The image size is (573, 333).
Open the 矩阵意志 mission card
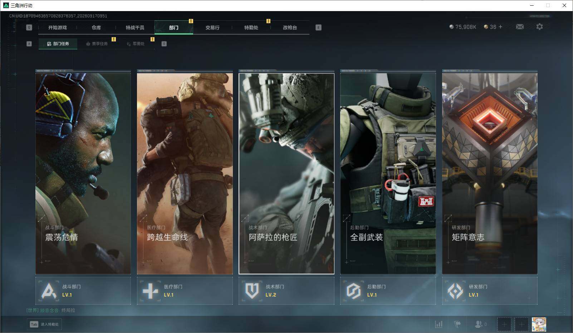click(490, 174)
